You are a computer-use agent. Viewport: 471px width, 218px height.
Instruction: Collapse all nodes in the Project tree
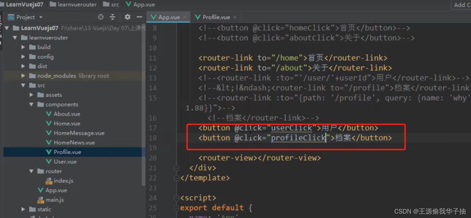[112, 17]
